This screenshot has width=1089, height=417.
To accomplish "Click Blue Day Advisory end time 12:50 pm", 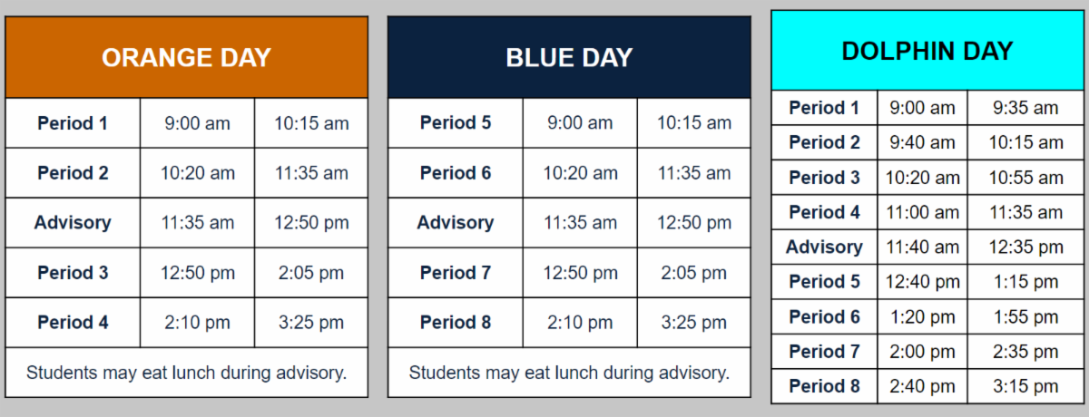I will pyautogui.click(x=693, y=223).
